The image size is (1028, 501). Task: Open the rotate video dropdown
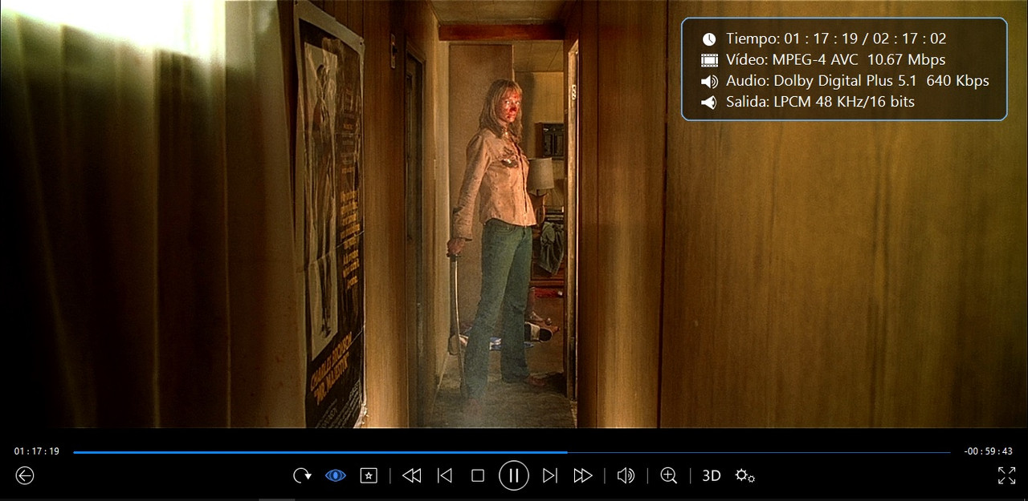click(x=302, y=475)
